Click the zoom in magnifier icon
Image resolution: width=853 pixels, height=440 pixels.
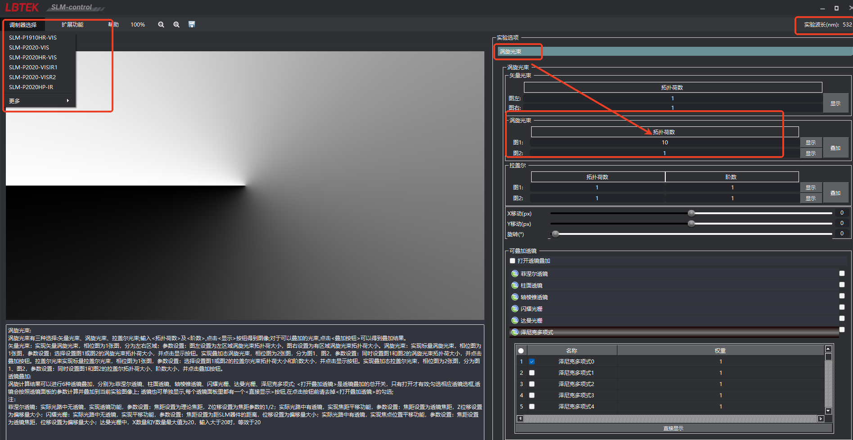click(176, 25)
